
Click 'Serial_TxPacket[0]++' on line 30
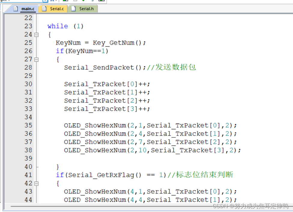105,84
